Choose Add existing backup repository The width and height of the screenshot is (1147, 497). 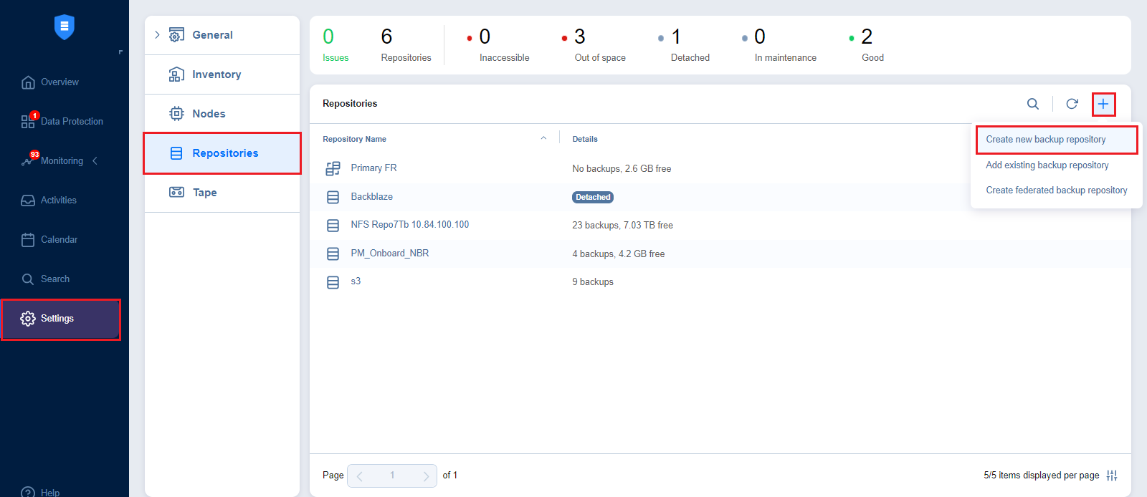(1047, 165)
